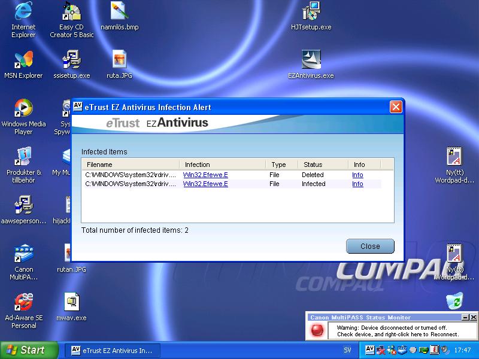479x359 pixels.
Task: Click the AV antivirus tray icon
Action: click(x=369, y=349)
